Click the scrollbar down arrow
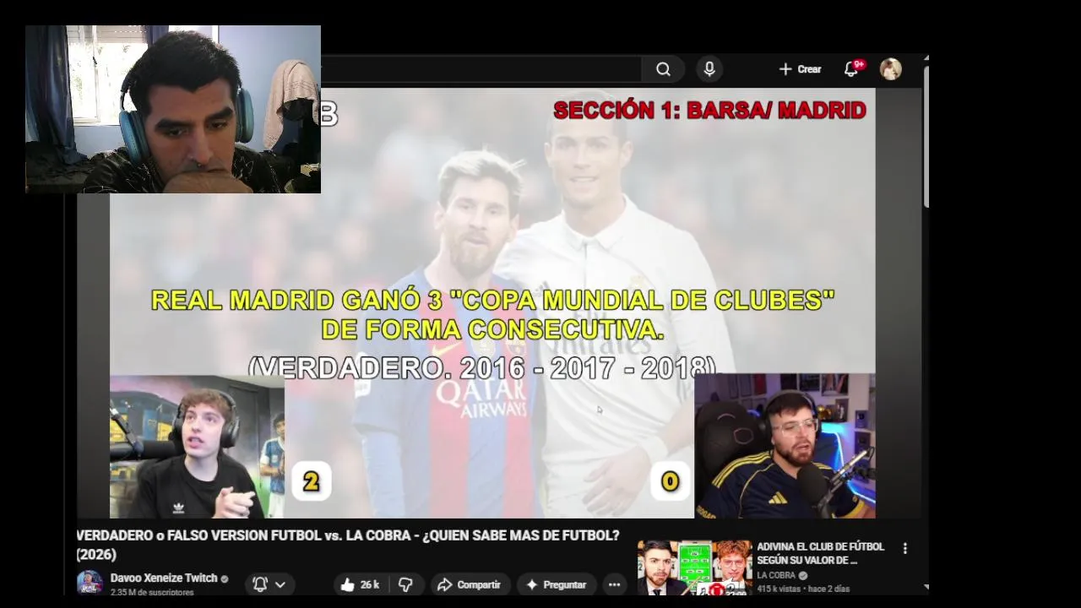This screenshot has height=608, width=1081. tap(926, 587)
